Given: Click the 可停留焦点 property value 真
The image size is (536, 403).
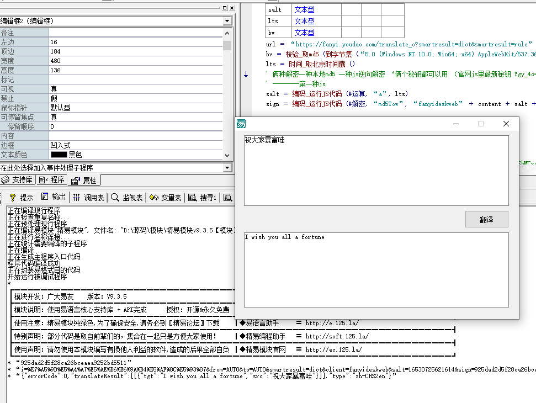Looking at the screenshot, I should 136,117.
